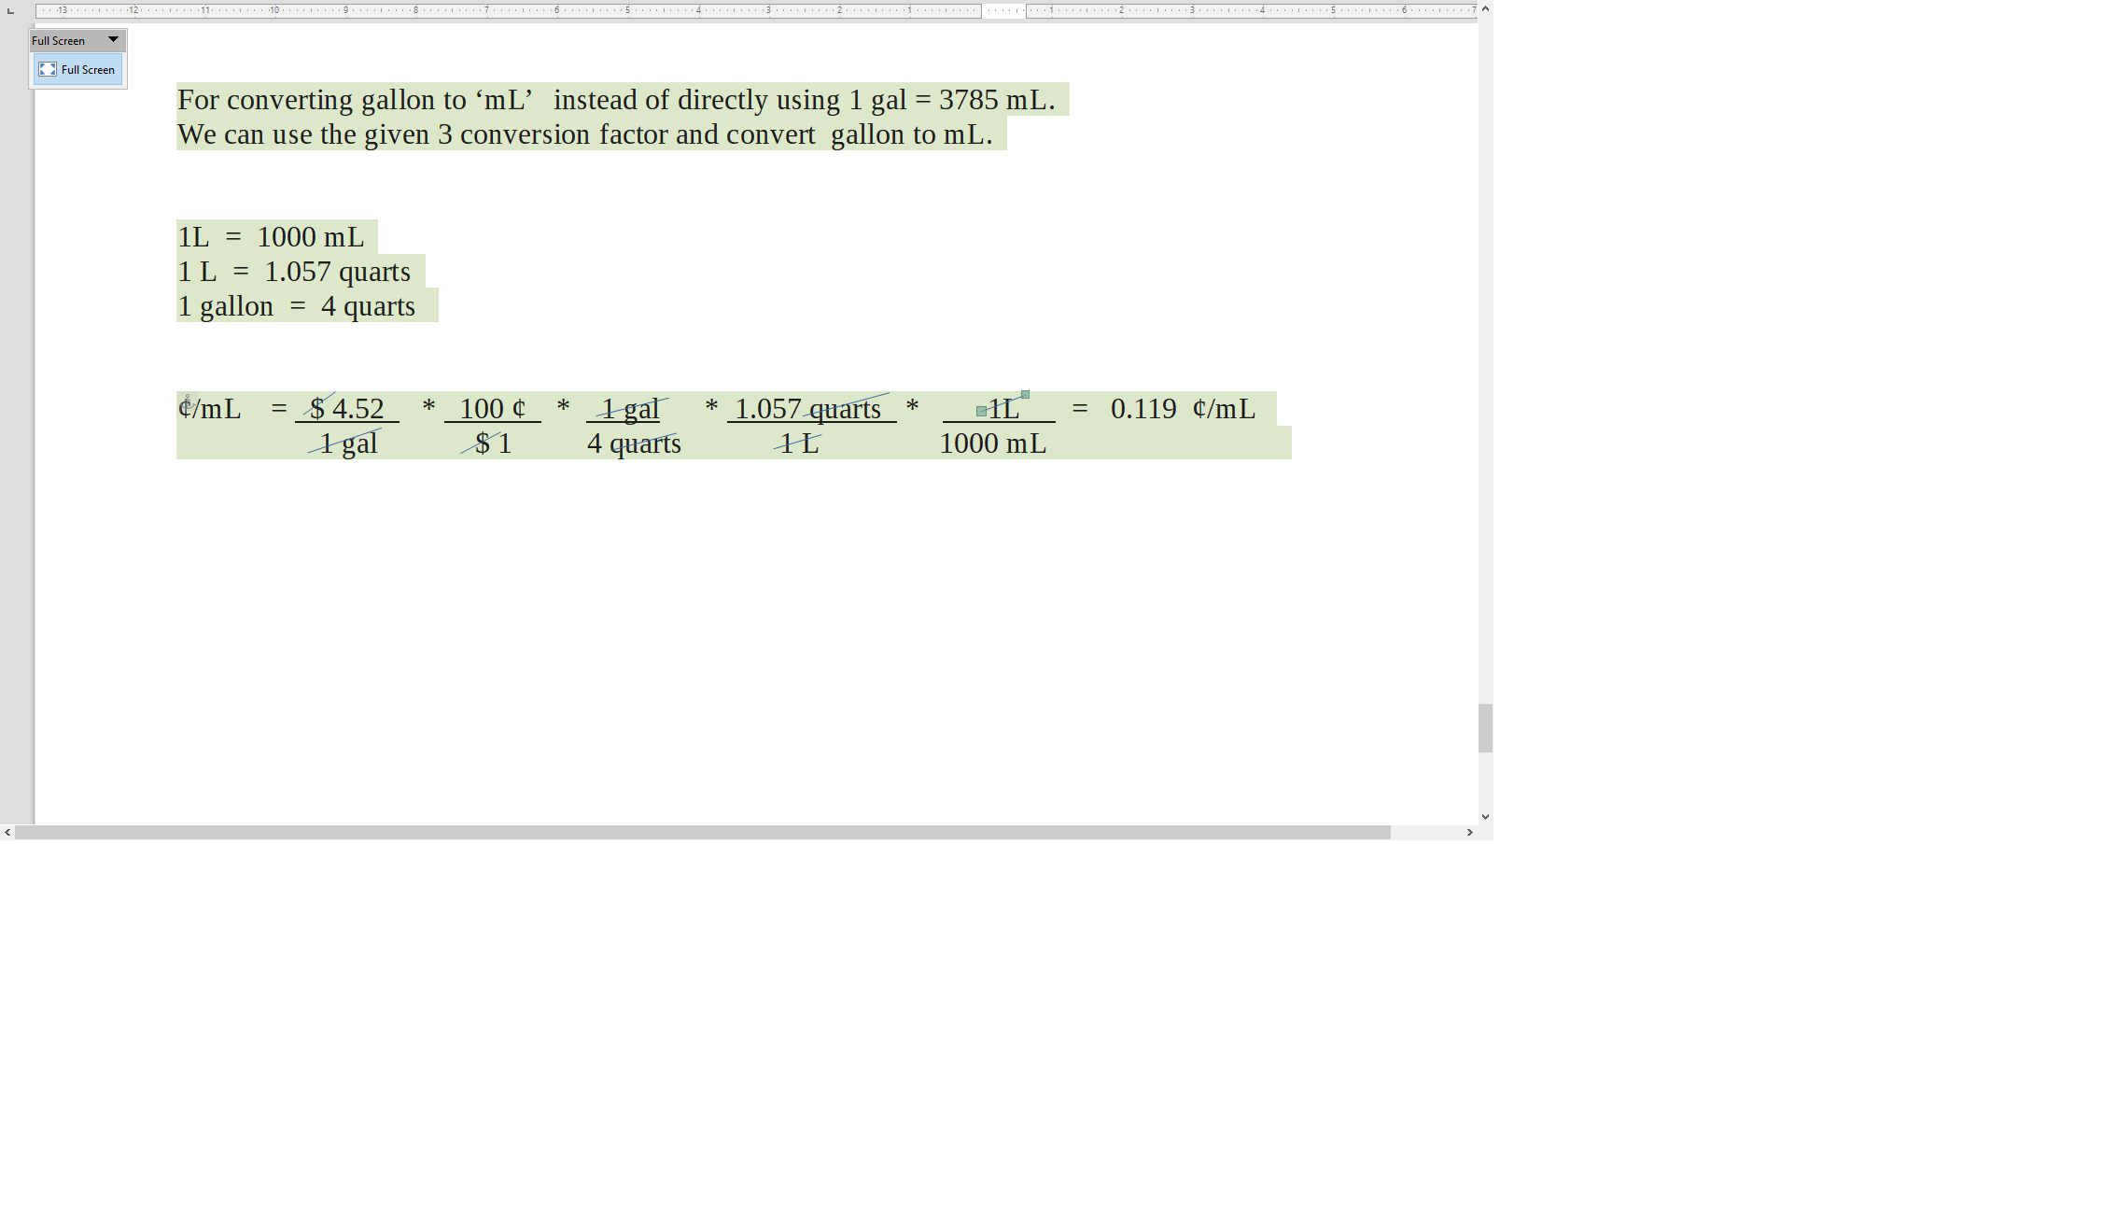Click upper-right handle of selected line over 1L

1025,395
